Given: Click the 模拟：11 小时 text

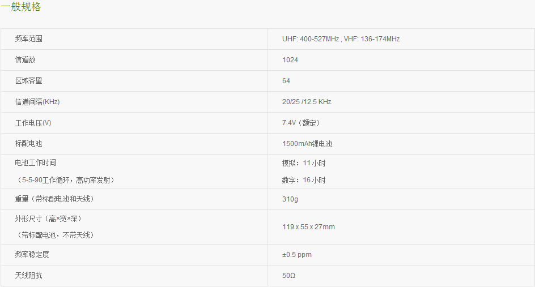Looking at the screenshot, I should [304, 163].
